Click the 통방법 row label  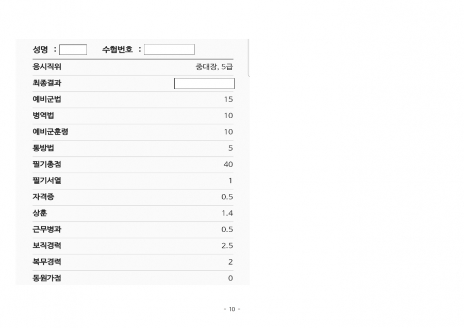click(43, 148)
